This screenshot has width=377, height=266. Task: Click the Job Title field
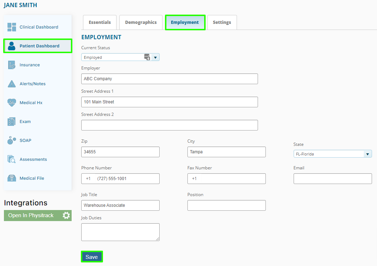[120, 205]
